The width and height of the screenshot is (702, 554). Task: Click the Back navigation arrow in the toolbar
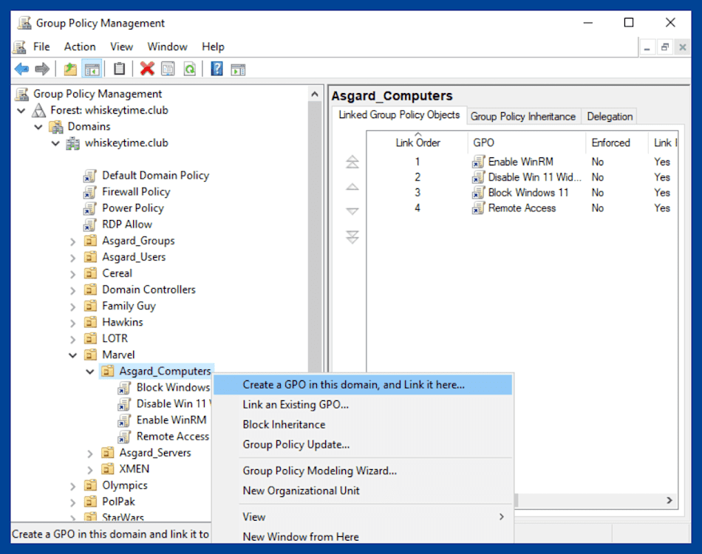[22, 69]
